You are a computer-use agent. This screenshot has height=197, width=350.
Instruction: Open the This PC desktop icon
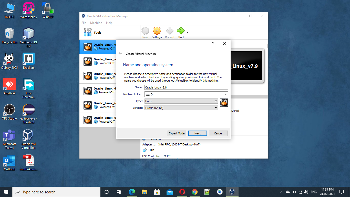click(x=9, y=10)
